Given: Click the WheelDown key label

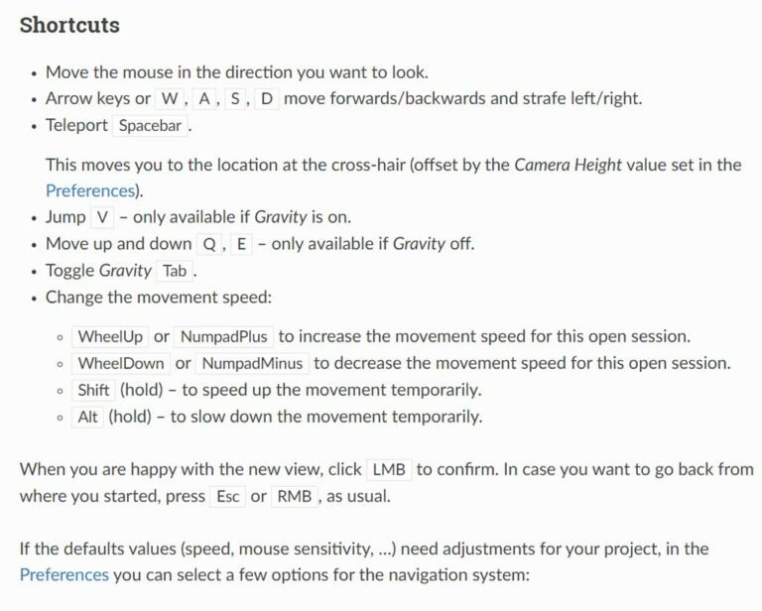Looking at the screenshot, I should (119, 364).
